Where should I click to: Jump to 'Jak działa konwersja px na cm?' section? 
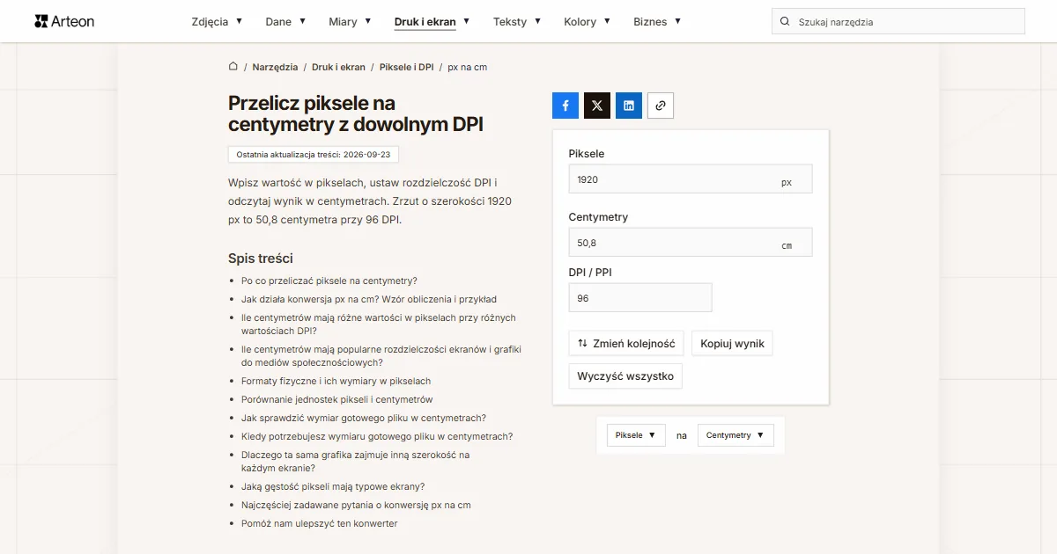point(369,300)
